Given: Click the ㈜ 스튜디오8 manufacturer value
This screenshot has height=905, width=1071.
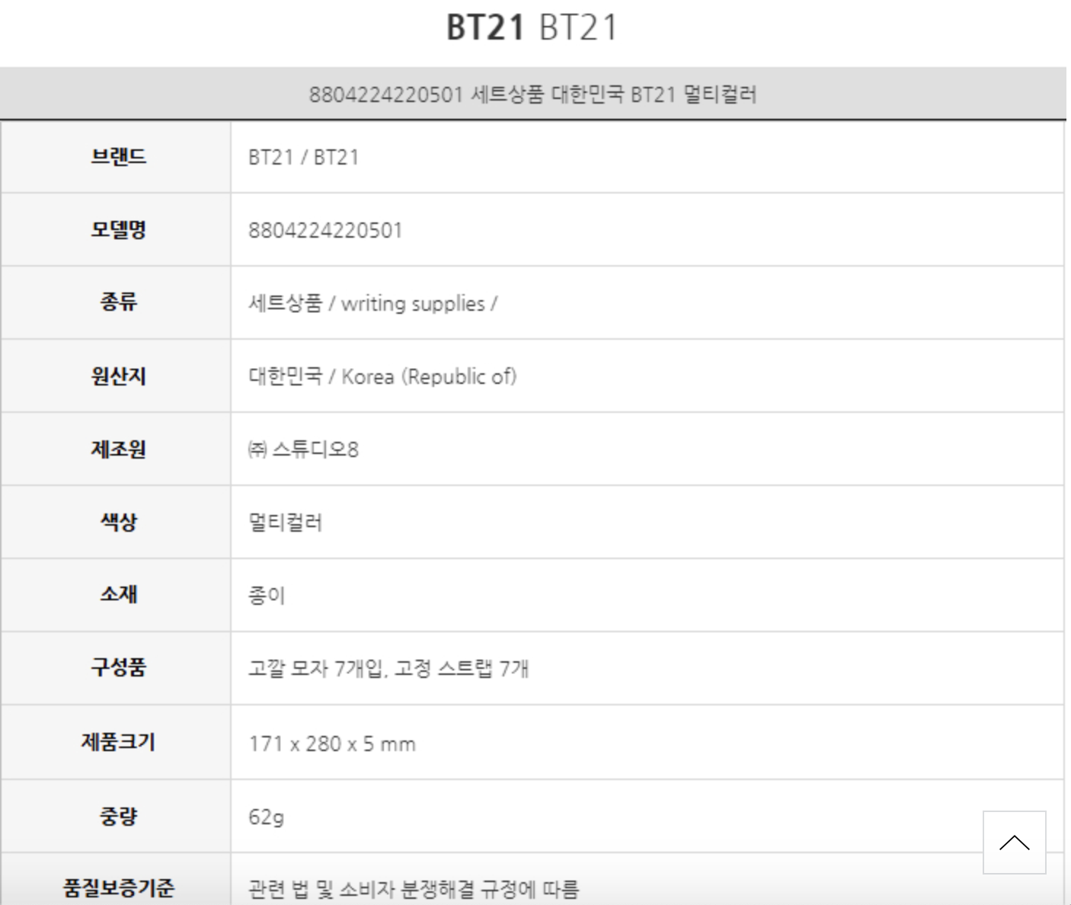Looking at the screenshot, I should [303, 449].
